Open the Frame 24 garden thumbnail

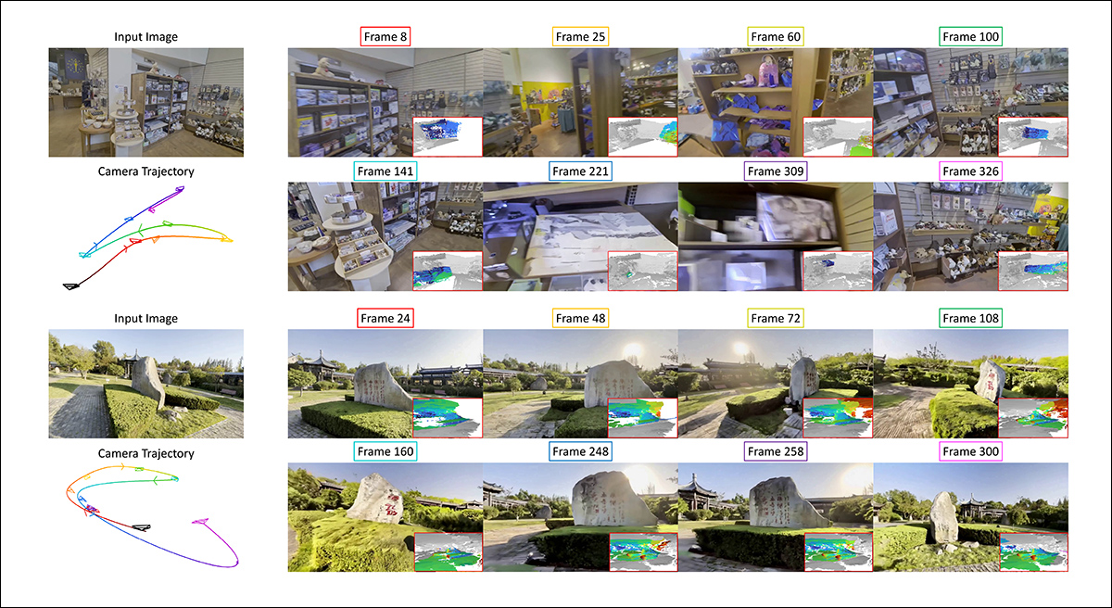pyautogui.click(x=385, y=384)
